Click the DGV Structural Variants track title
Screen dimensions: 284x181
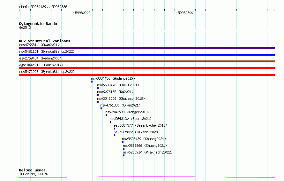click(x=45, y=41)
